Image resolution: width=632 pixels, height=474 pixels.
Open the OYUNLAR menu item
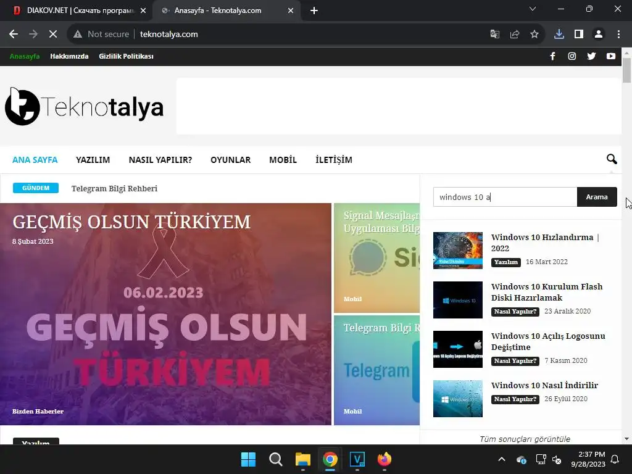point(231,160)
